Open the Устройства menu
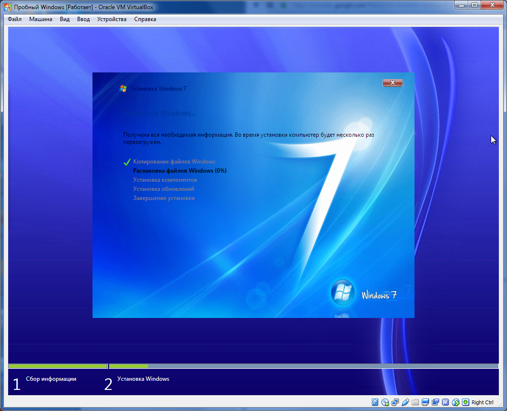 point(112,19)
